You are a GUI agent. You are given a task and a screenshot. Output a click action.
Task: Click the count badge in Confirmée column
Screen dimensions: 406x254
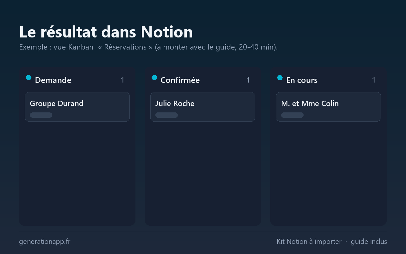tap(248, 80)
